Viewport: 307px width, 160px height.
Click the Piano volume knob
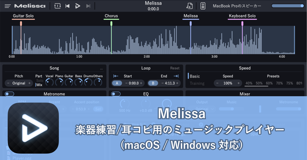[59, 82]
